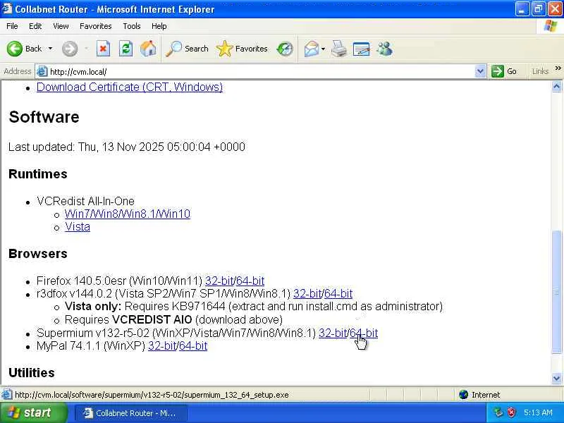Click the red Security Center shield tray icon
Image resolution: width=564 pixels, height=423 pixels.
[x=511, y=412]
